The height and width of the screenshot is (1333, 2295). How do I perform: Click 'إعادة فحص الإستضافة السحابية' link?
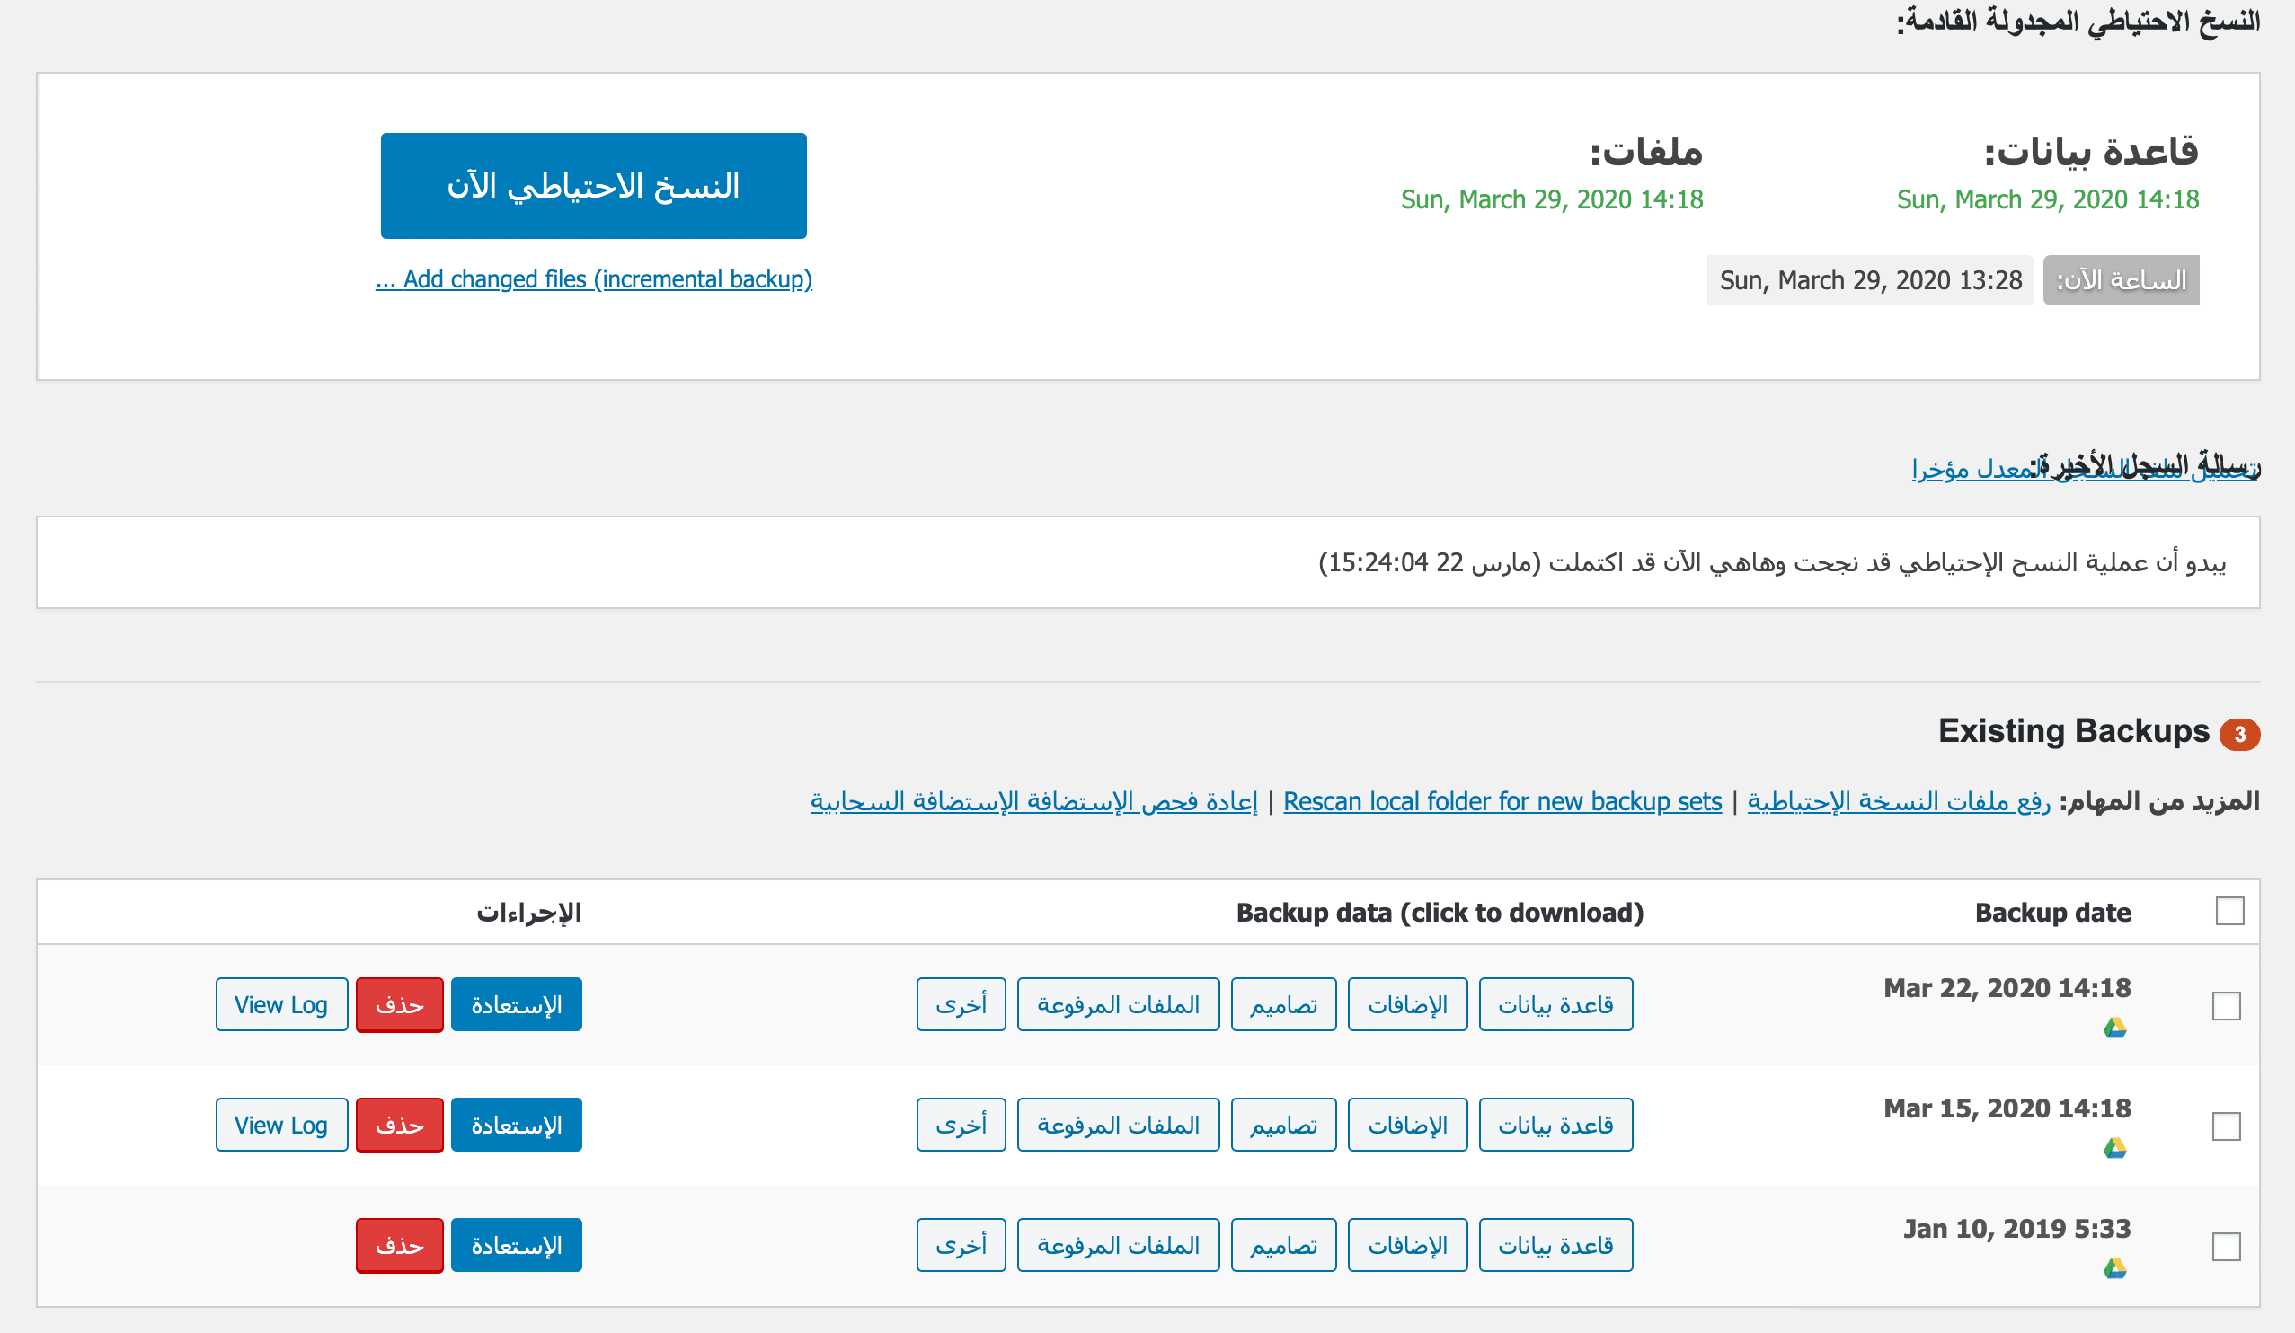1033,802
